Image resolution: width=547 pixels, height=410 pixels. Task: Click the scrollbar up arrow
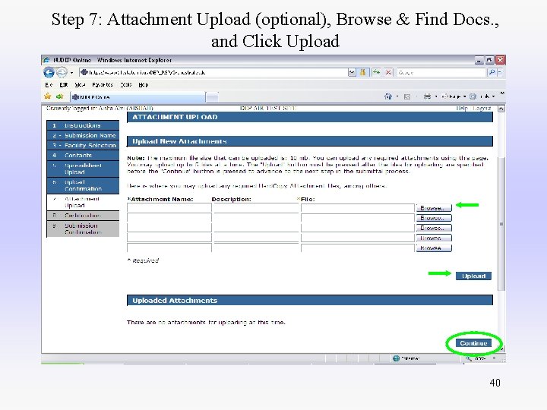[501, 109]
